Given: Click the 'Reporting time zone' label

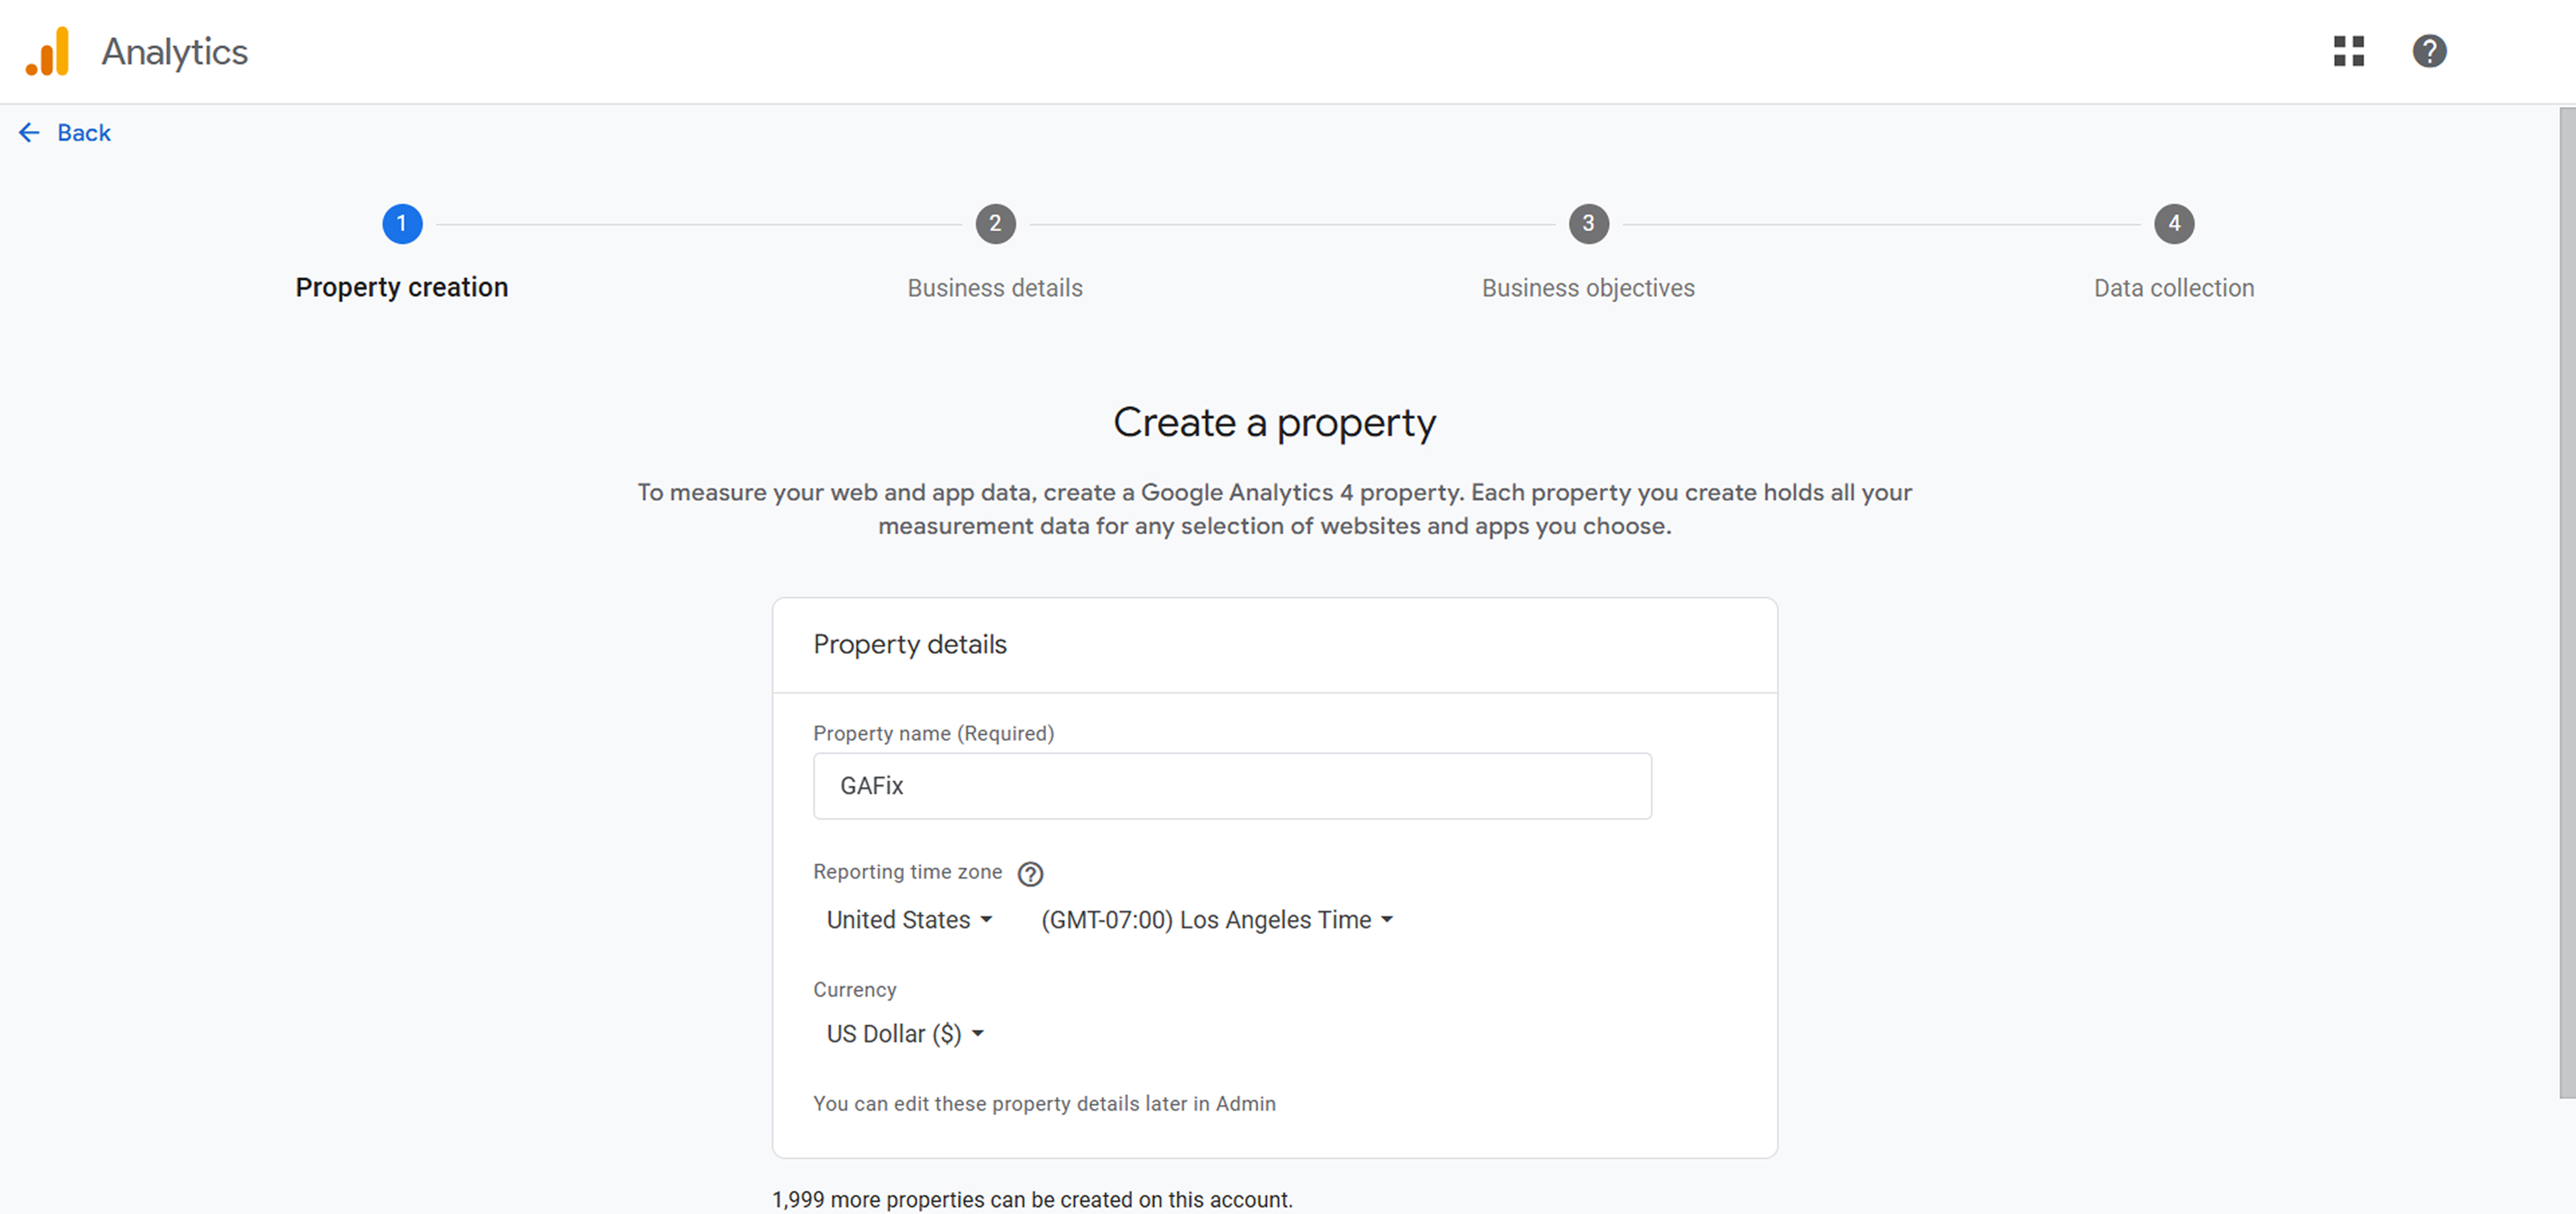Looking at the screenshot, I should (907, 873).
